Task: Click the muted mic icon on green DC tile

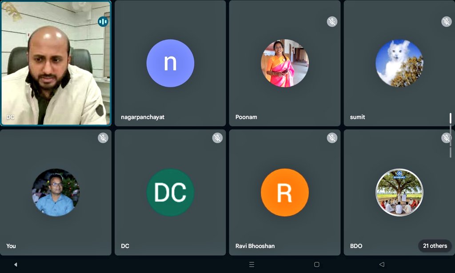Action: click(217, 138)
